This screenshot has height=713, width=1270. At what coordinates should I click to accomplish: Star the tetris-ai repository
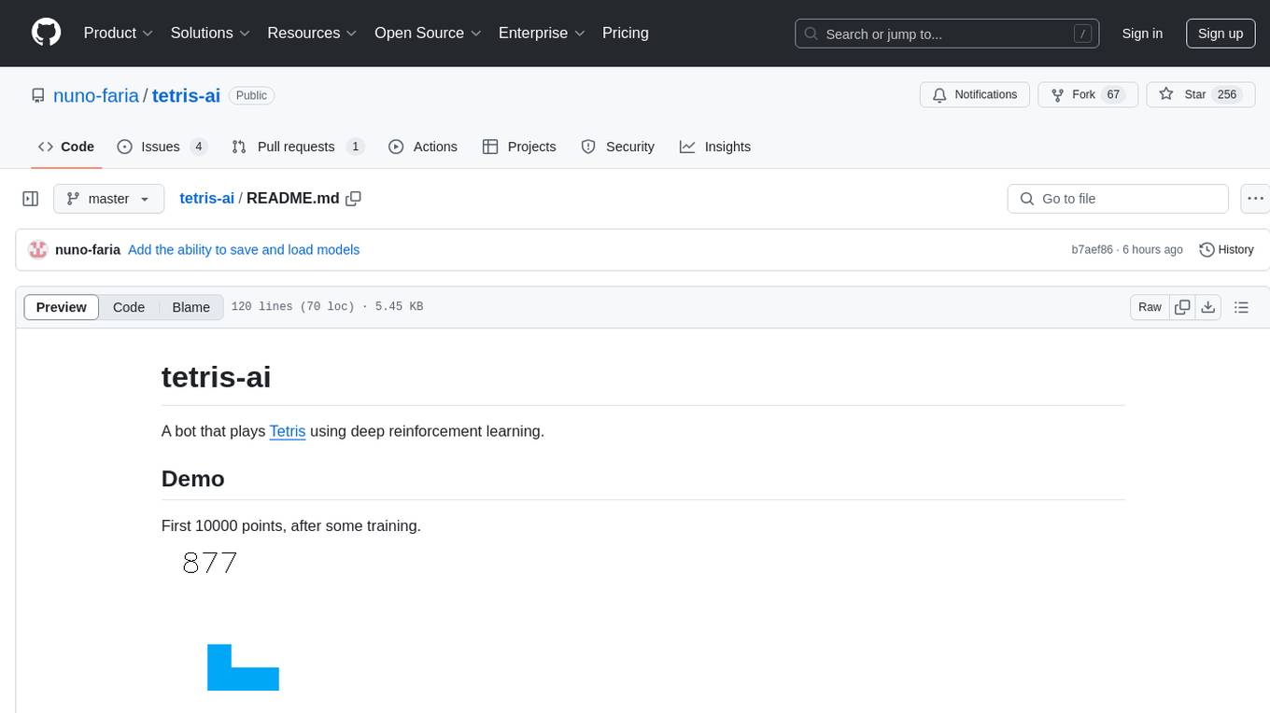tap(1201, 94)
